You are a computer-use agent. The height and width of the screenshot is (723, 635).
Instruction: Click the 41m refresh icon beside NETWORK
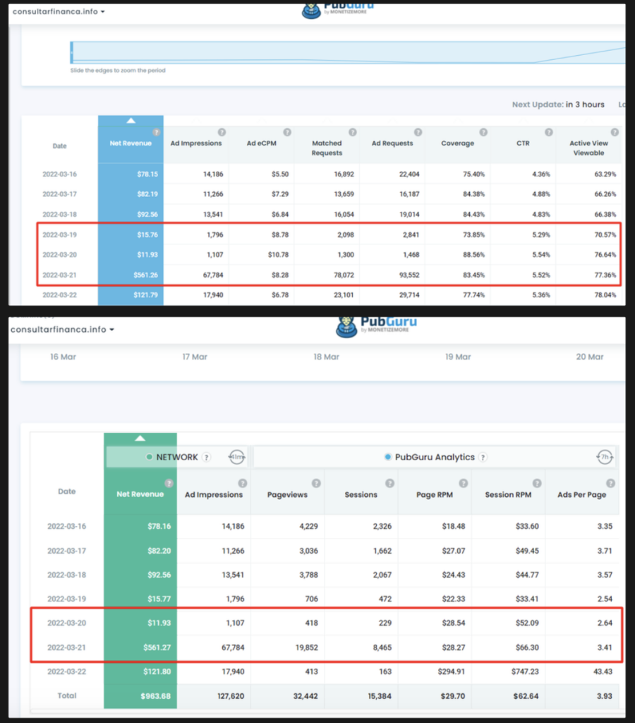click(x=236, y=457)
